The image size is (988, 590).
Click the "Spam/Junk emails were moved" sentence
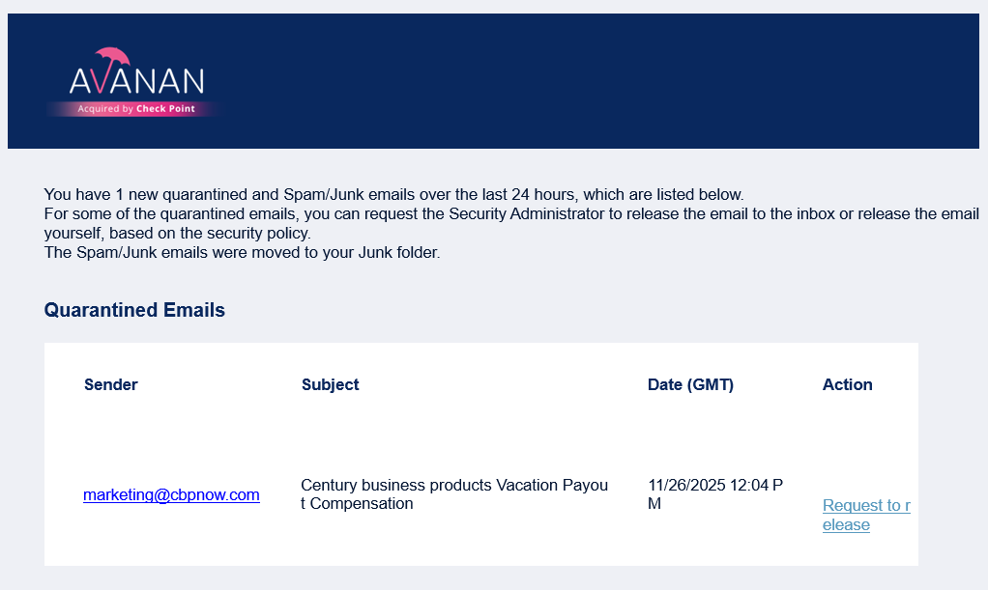pos(242,253)
